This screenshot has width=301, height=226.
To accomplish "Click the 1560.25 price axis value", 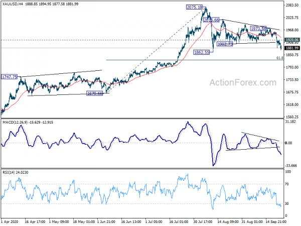I will pyautogui.click(x=291, y=117).
